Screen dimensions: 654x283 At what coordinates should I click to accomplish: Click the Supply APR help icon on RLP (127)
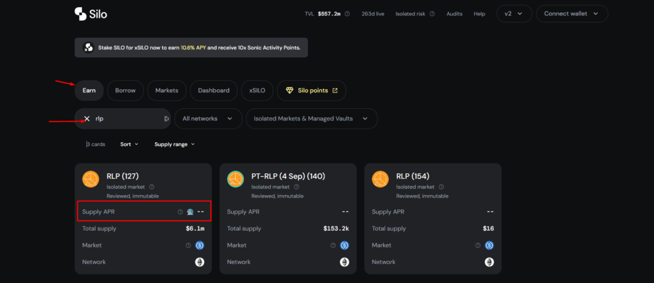pyautogui.click(x=180, y=212)
